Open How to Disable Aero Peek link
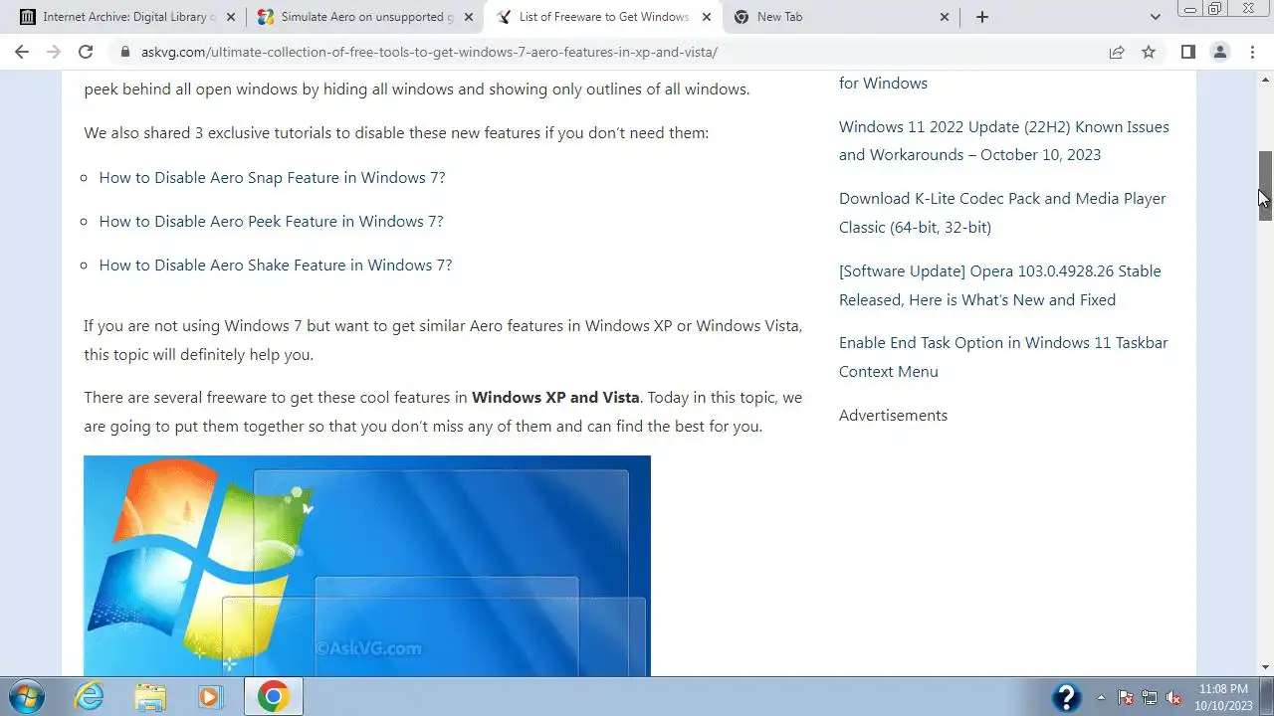 (x=271, y=221)
